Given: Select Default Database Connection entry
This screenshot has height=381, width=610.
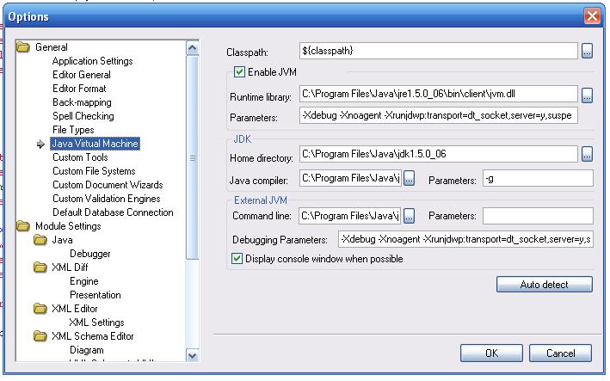Looking at the screenshot, I should click(113, 212).
